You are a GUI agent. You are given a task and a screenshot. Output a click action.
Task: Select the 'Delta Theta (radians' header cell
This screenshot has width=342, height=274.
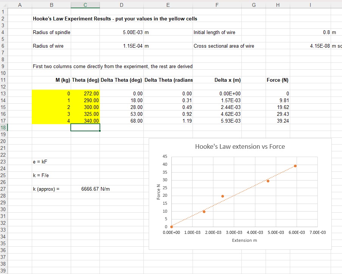[168, 80]
